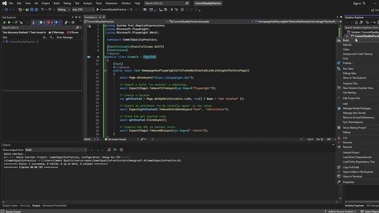379x213 pixels.
Task: Select the Example.cs editor tab
Action: point(91,17)
